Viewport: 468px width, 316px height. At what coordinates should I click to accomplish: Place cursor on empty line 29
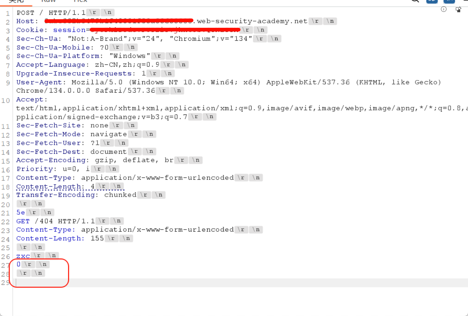click(241, 283)
